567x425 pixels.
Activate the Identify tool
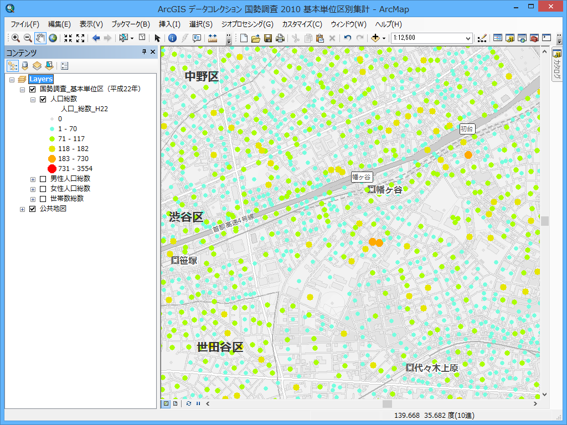(x=173, y=38)
